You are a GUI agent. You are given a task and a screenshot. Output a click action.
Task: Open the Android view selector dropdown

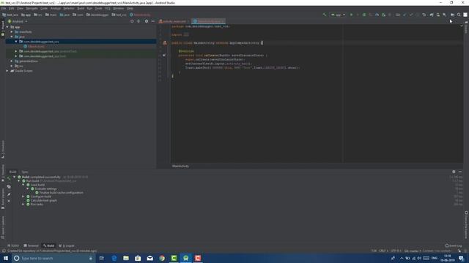18,21
